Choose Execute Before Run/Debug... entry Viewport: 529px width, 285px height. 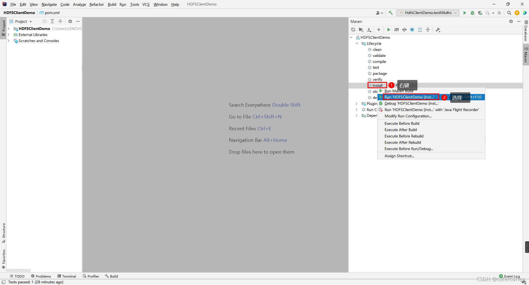(x=431, y=149)
